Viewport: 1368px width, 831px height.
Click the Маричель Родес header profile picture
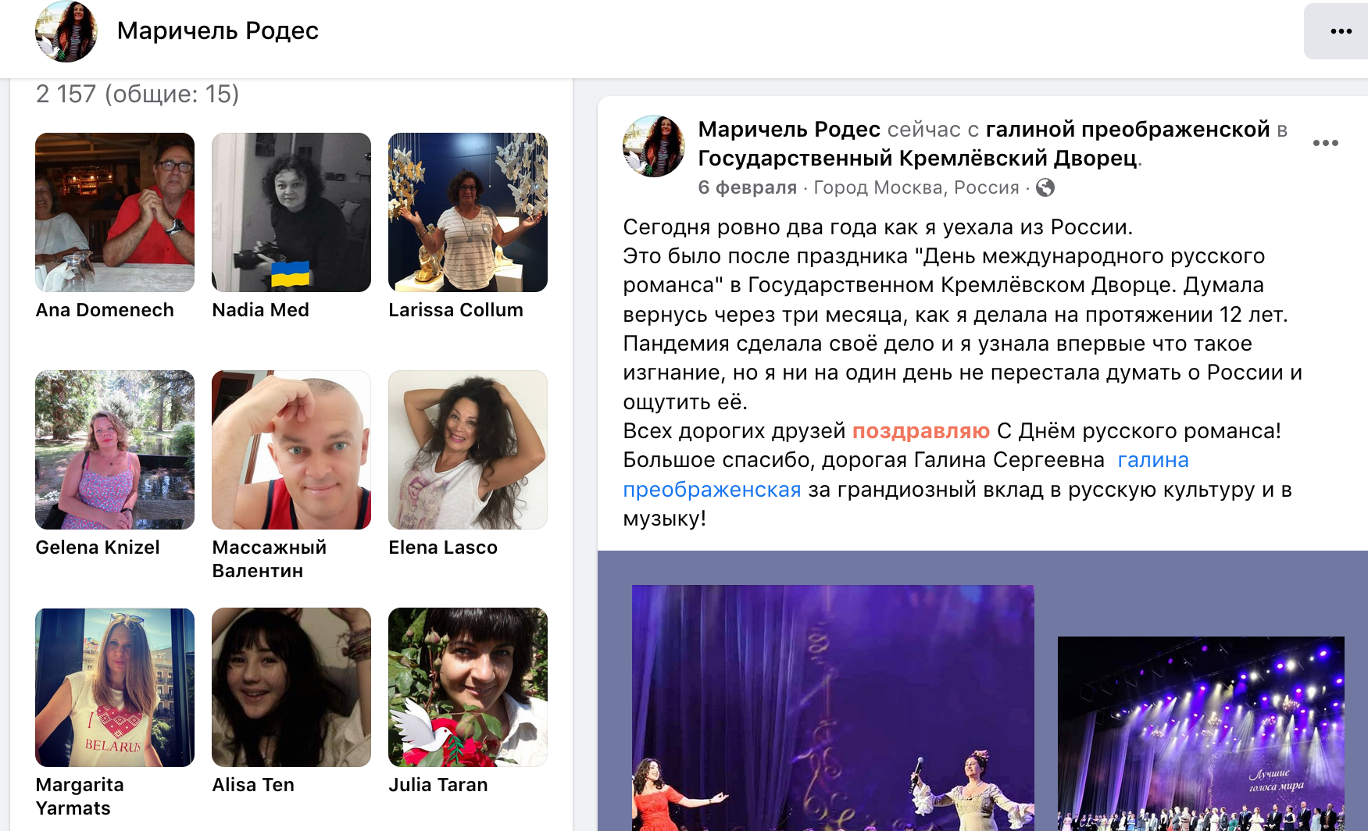tap(66, 31)
